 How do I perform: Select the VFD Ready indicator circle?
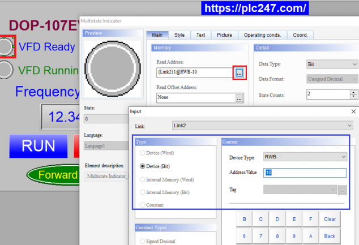pyautogui.click(x=6, y=46)
